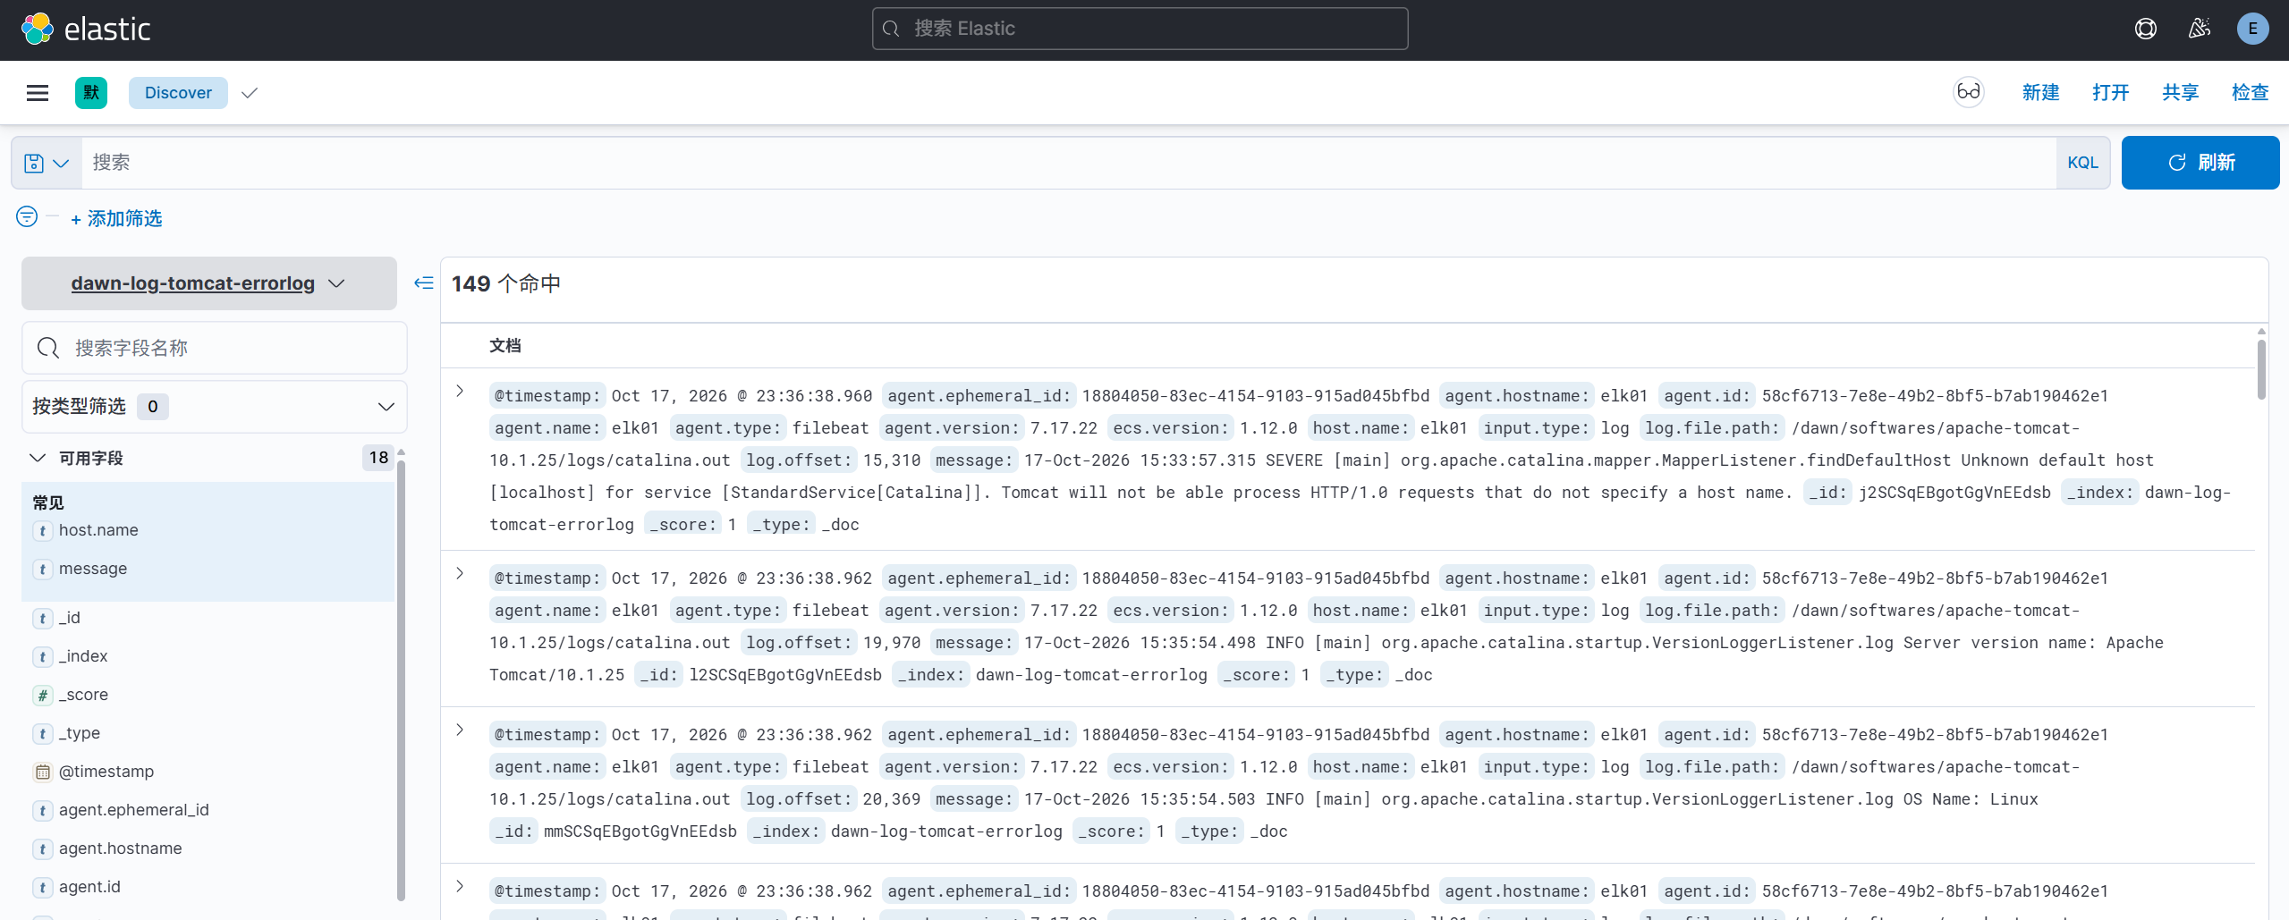Expand the document with log.offset 20,369
The height and width of the screenshot is (920, 2289).
[x=460, y=730]
